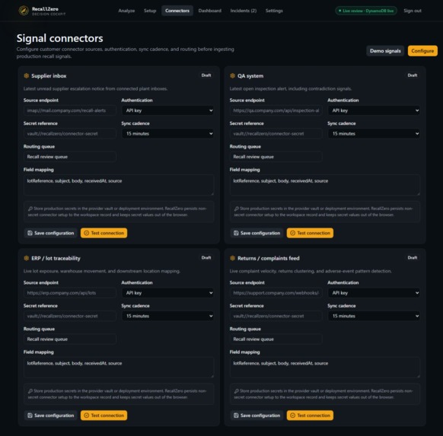443x436 pixels.
Task: Open the Setup tab
Action: 150,11
